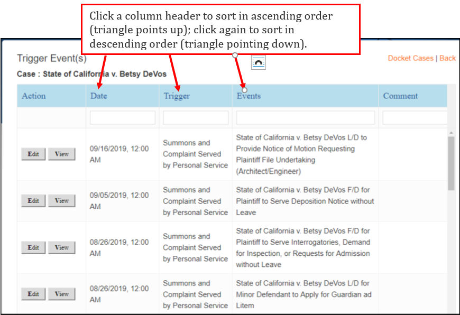
Task: Sort by the Date column header
Action: (x=98, y=96)
